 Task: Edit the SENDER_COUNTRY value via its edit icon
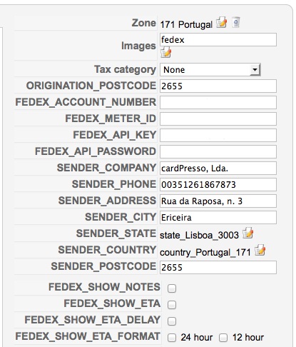click(x=260, y=251)
